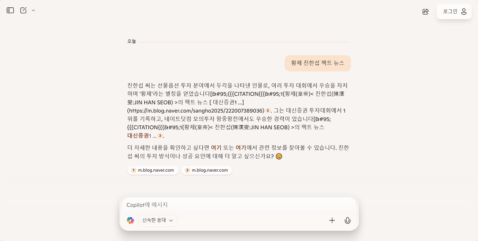Click the profile avatar icon beside 로그인
Screen dimensions: 478x241
pyautogui.click(x=464, y=12)
